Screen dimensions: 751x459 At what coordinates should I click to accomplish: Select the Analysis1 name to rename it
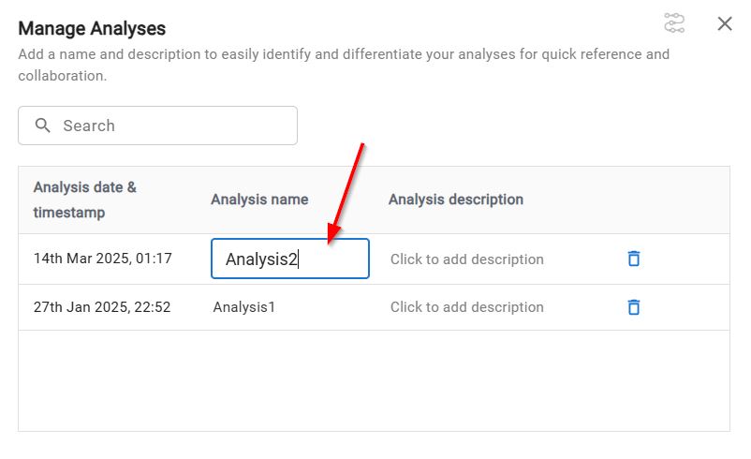[244, 307]
